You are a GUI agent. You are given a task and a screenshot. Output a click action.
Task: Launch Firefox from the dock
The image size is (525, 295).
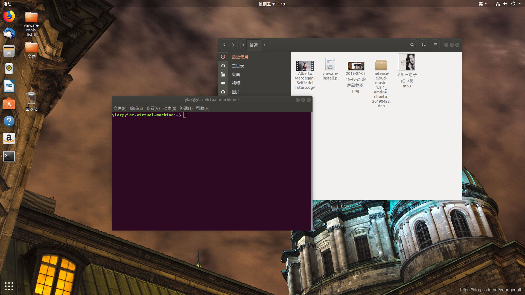[9, 16]
